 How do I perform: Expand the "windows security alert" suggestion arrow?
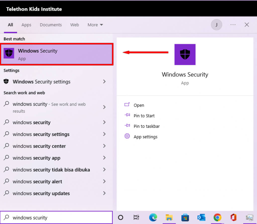point(104,181)
